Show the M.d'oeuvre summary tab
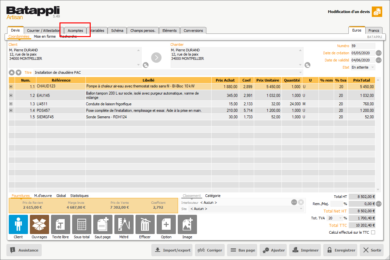 [x=43, y=196]
